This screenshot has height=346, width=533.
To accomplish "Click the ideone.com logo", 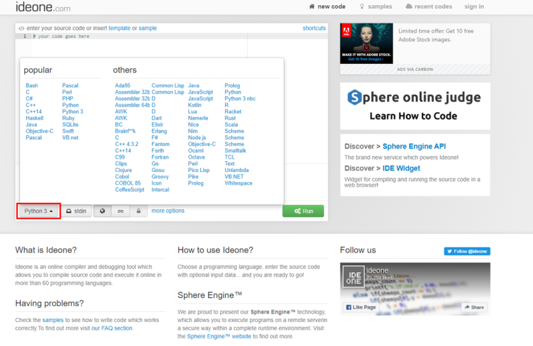I will click(x=43, y=7).
